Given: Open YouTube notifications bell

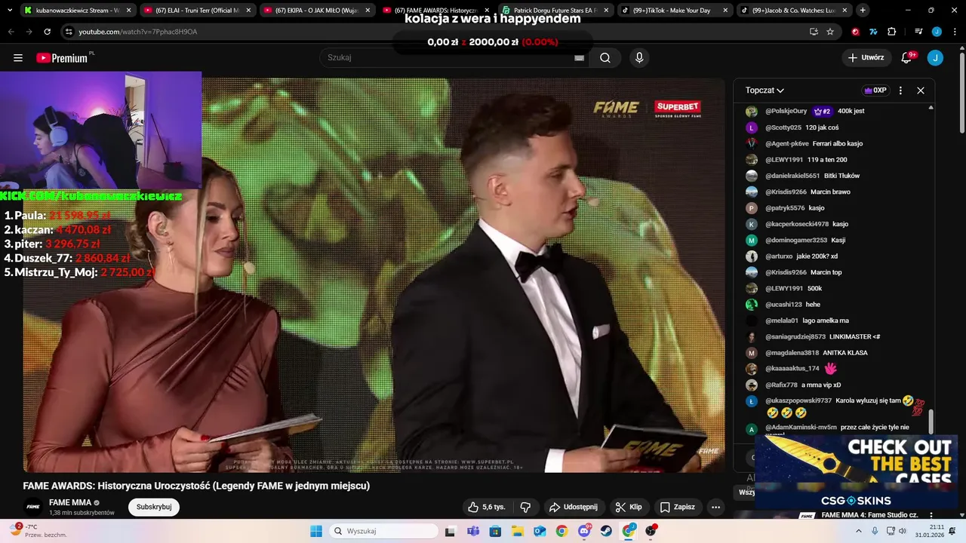Looking at the screenshot, I should pos(907,58).
